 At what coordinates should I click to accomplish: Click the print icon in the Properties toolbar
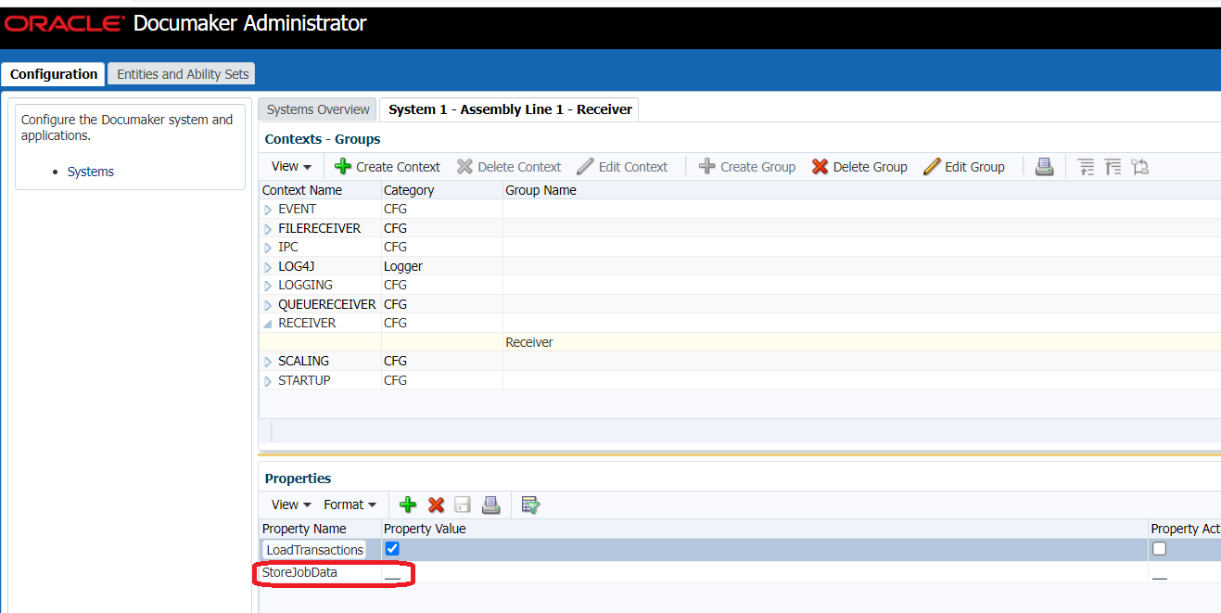pos(490,504)
